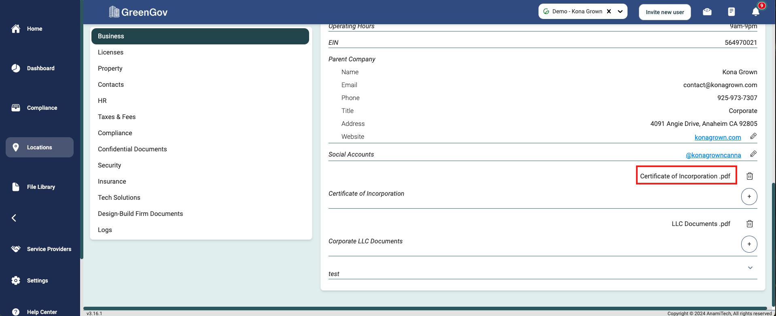This screenshot has width=776, height=316.
Task: Expand the test section chevron
Action: click(750, 268)
